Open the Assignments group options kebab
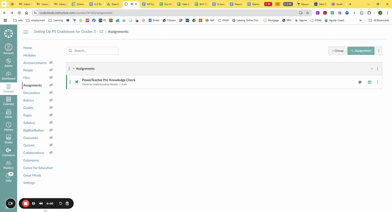 tap(378, 69)
